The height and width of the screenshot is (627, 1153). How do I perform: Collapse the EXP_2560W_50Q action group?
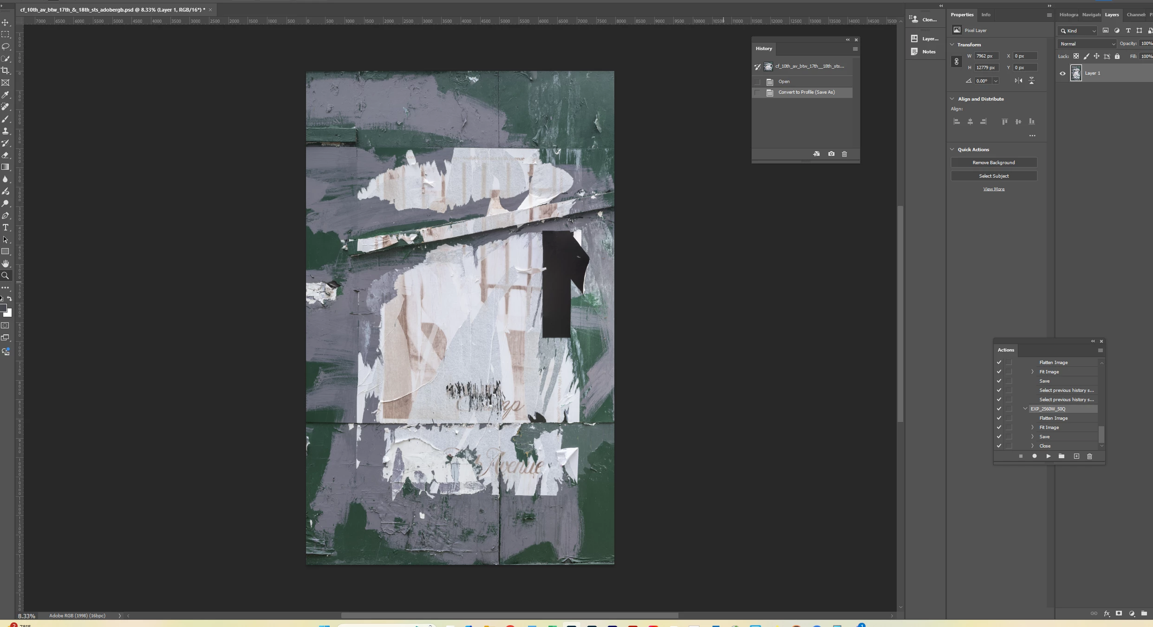coord(1025,409)
